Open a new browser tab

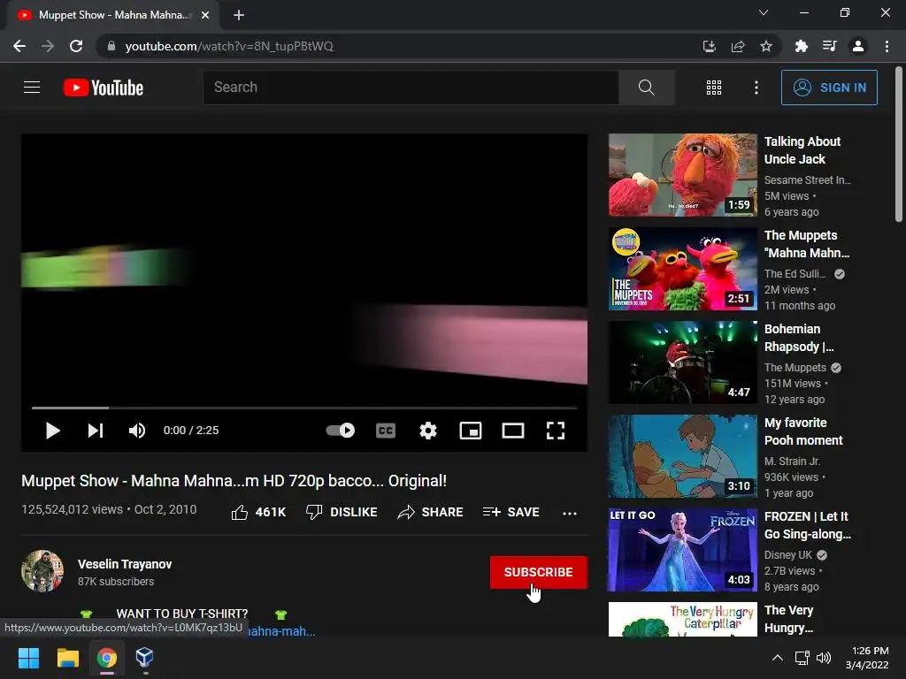(239, 15)
